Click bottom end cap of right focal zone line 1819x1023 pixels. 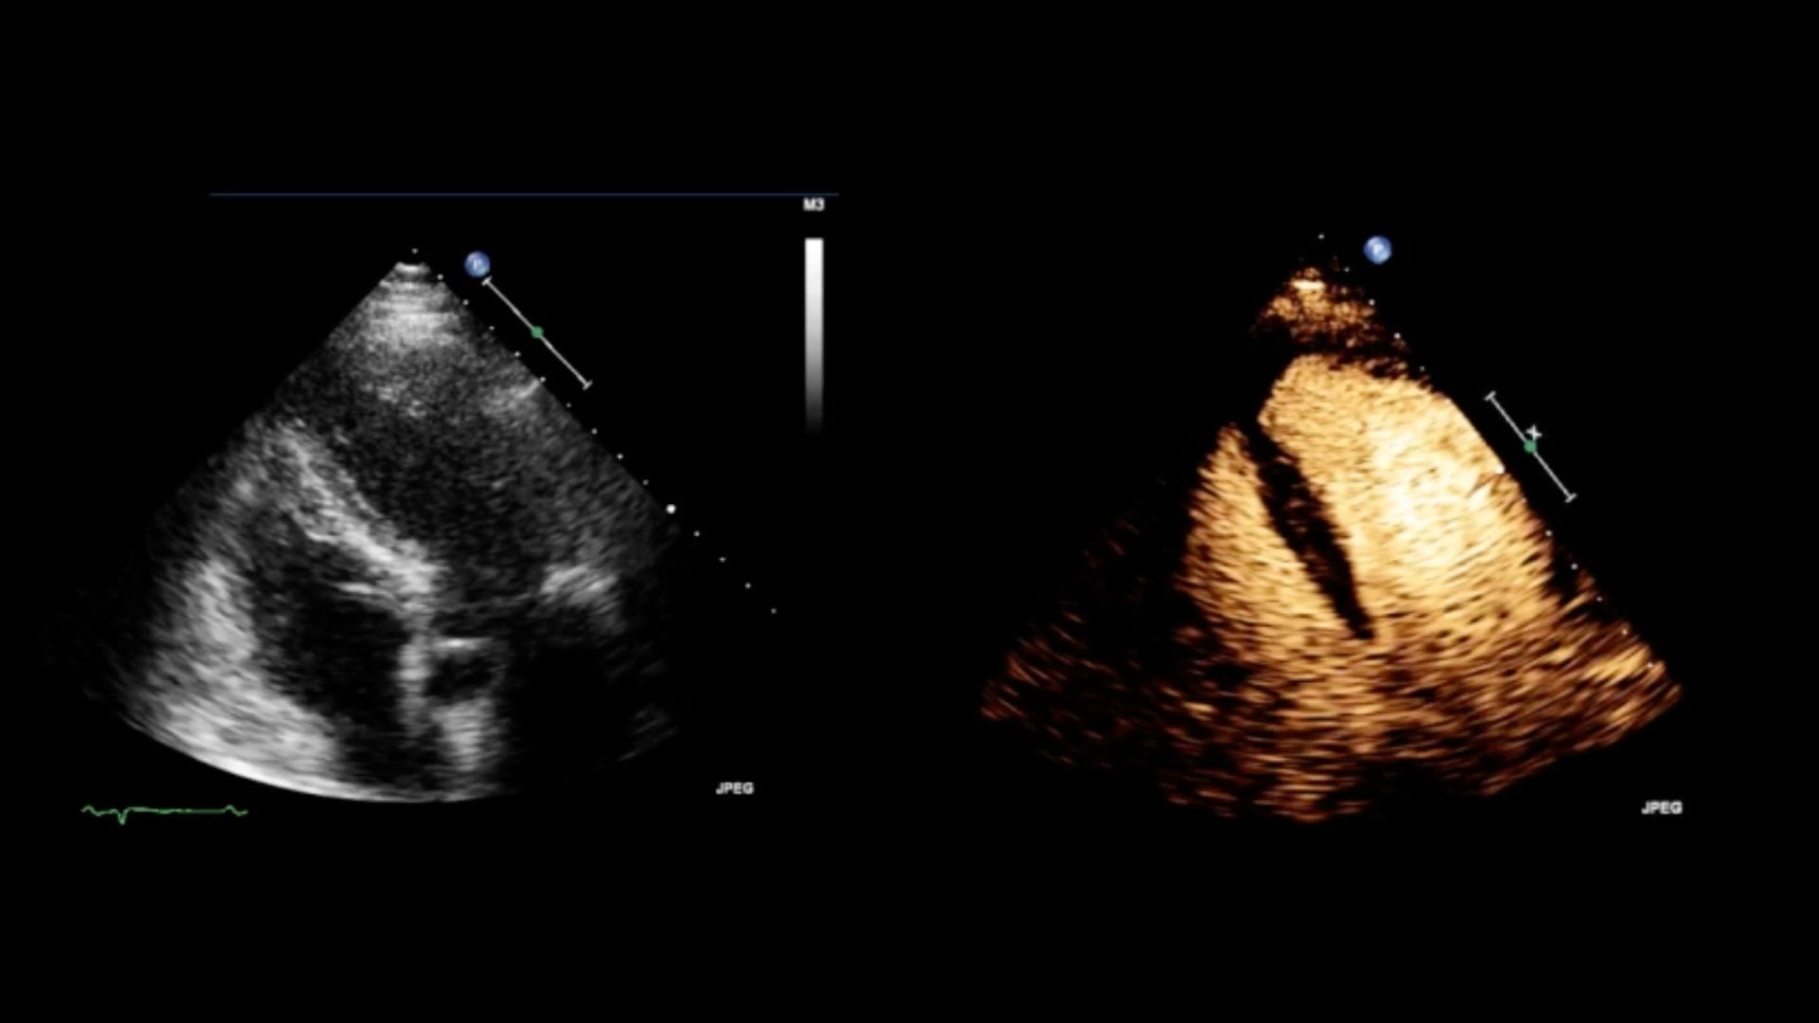[x=1571, y=497]
